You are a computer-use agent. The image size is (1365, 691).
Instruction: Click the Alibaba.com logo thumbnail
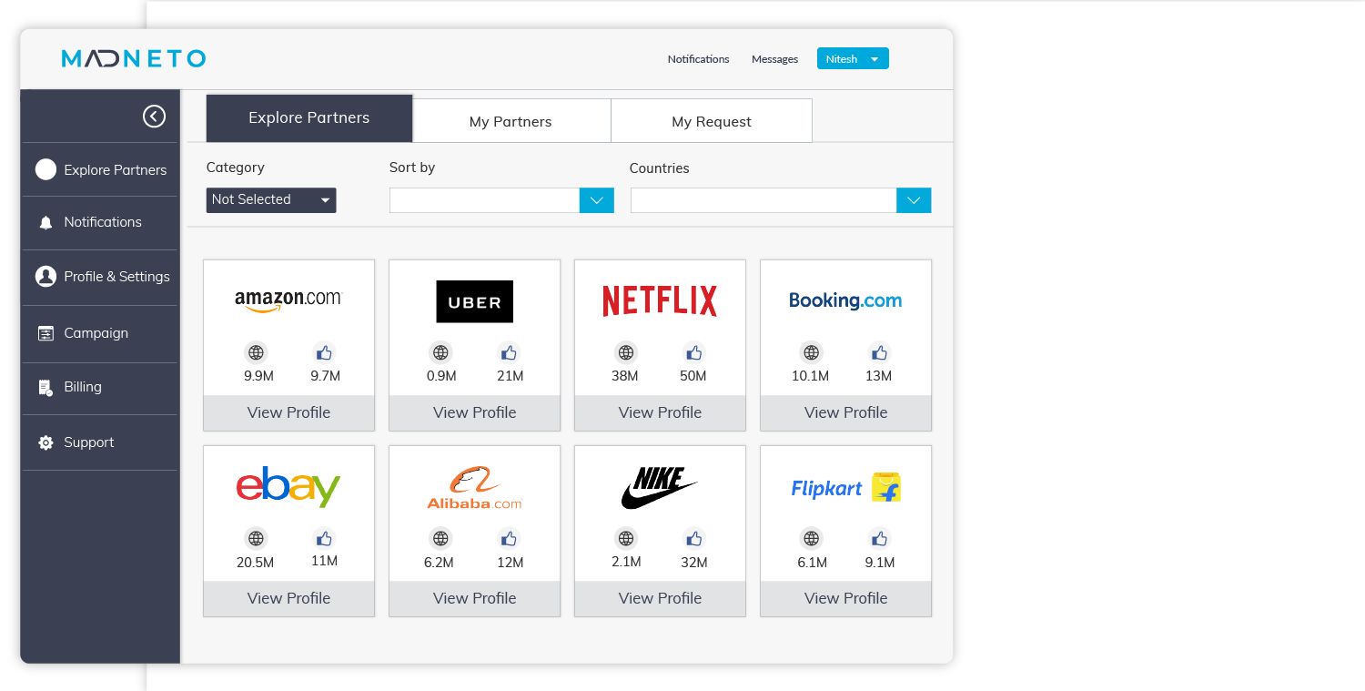[474, 488]
